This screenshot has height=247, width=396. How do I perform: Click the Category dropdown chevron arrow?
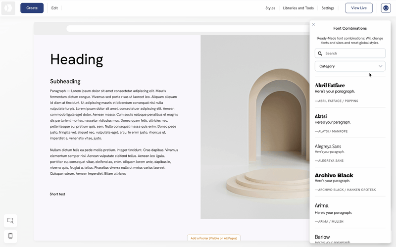tap(380, 66)
